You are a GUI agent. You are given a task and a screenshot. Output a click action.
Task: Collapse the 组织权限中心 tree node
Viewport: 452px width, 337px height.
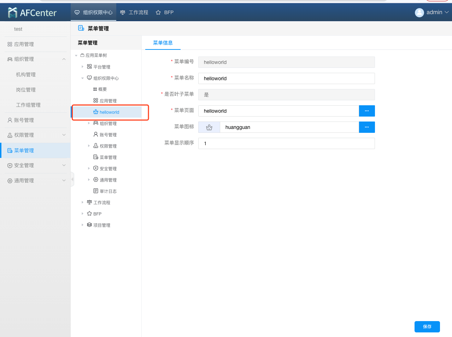[x=82, y=78]
